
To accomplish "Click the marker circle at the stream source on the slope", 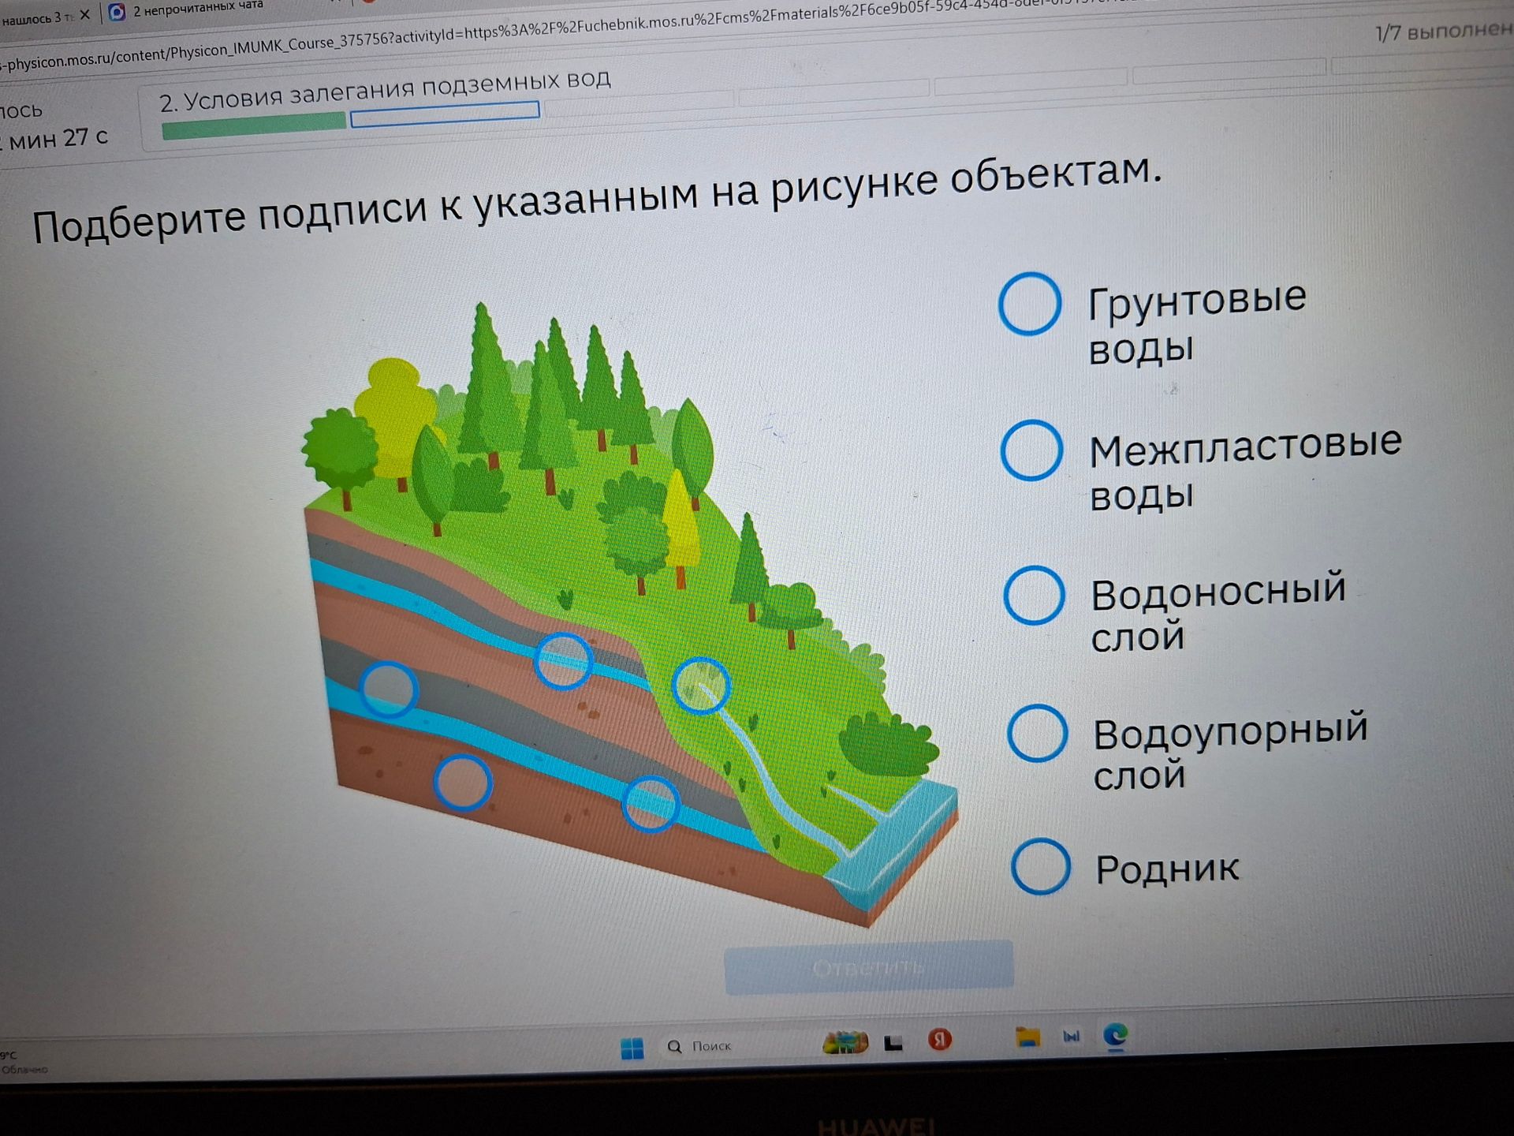I will (x=701, y=686).
